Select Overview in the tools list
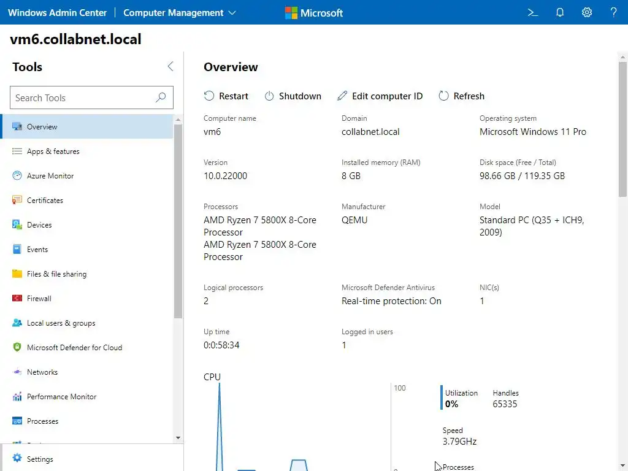This screenshot has height=471, width=628. point(87,126)
